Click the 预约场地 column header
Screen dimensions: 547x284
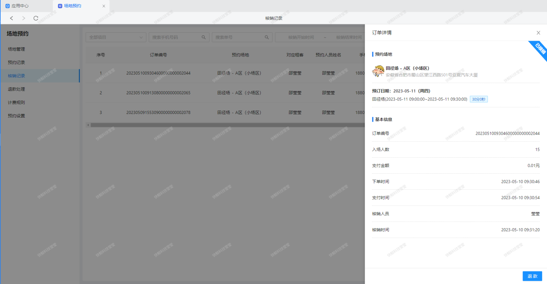(x=240, y=55)
